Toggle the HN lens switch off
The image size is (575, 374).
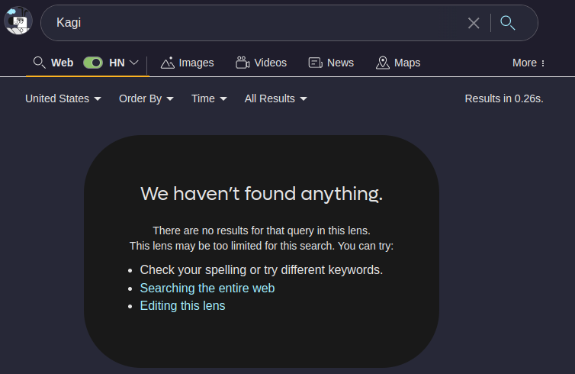coord(93,63)
